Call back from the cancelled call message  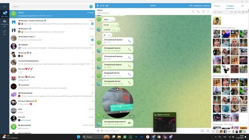tap(130, 66)
